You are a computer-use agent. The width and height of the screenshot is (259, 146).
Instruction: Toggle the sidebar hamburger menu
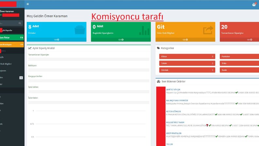click(28, 4)
